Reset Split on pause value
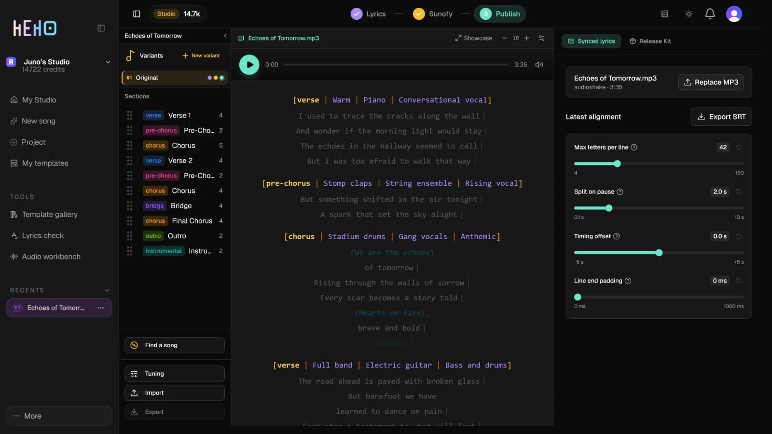The width and height of the screenshot is (772, 434). click(738, 191)
